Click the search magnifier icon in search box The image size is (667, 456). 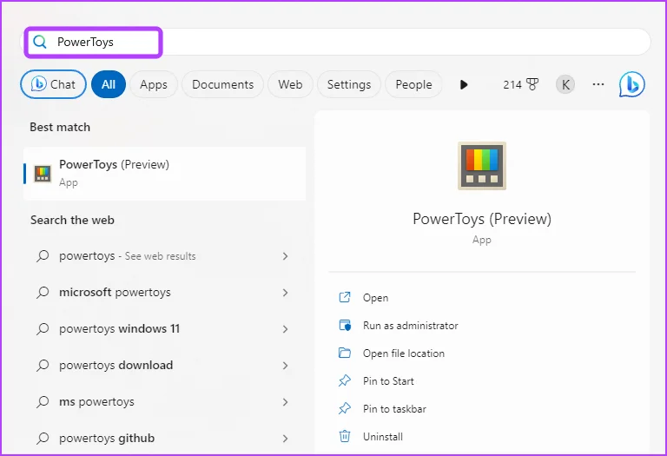coord(40,42)
